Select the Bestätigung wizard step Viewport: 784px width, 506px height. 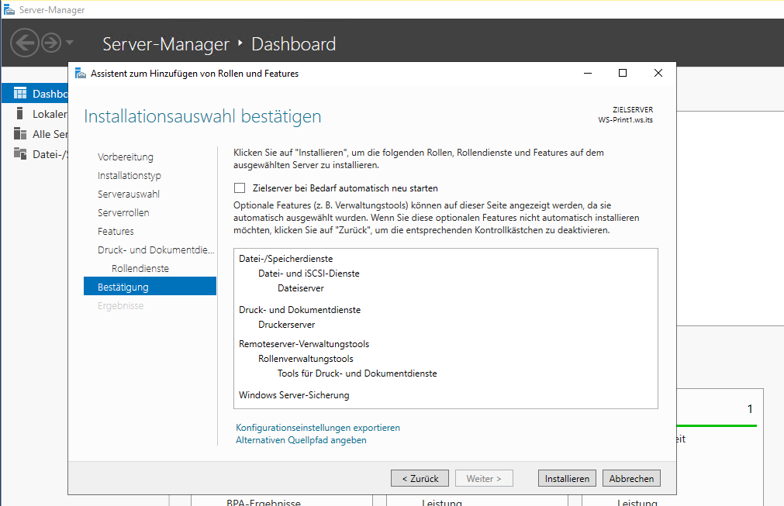(150, 287)
